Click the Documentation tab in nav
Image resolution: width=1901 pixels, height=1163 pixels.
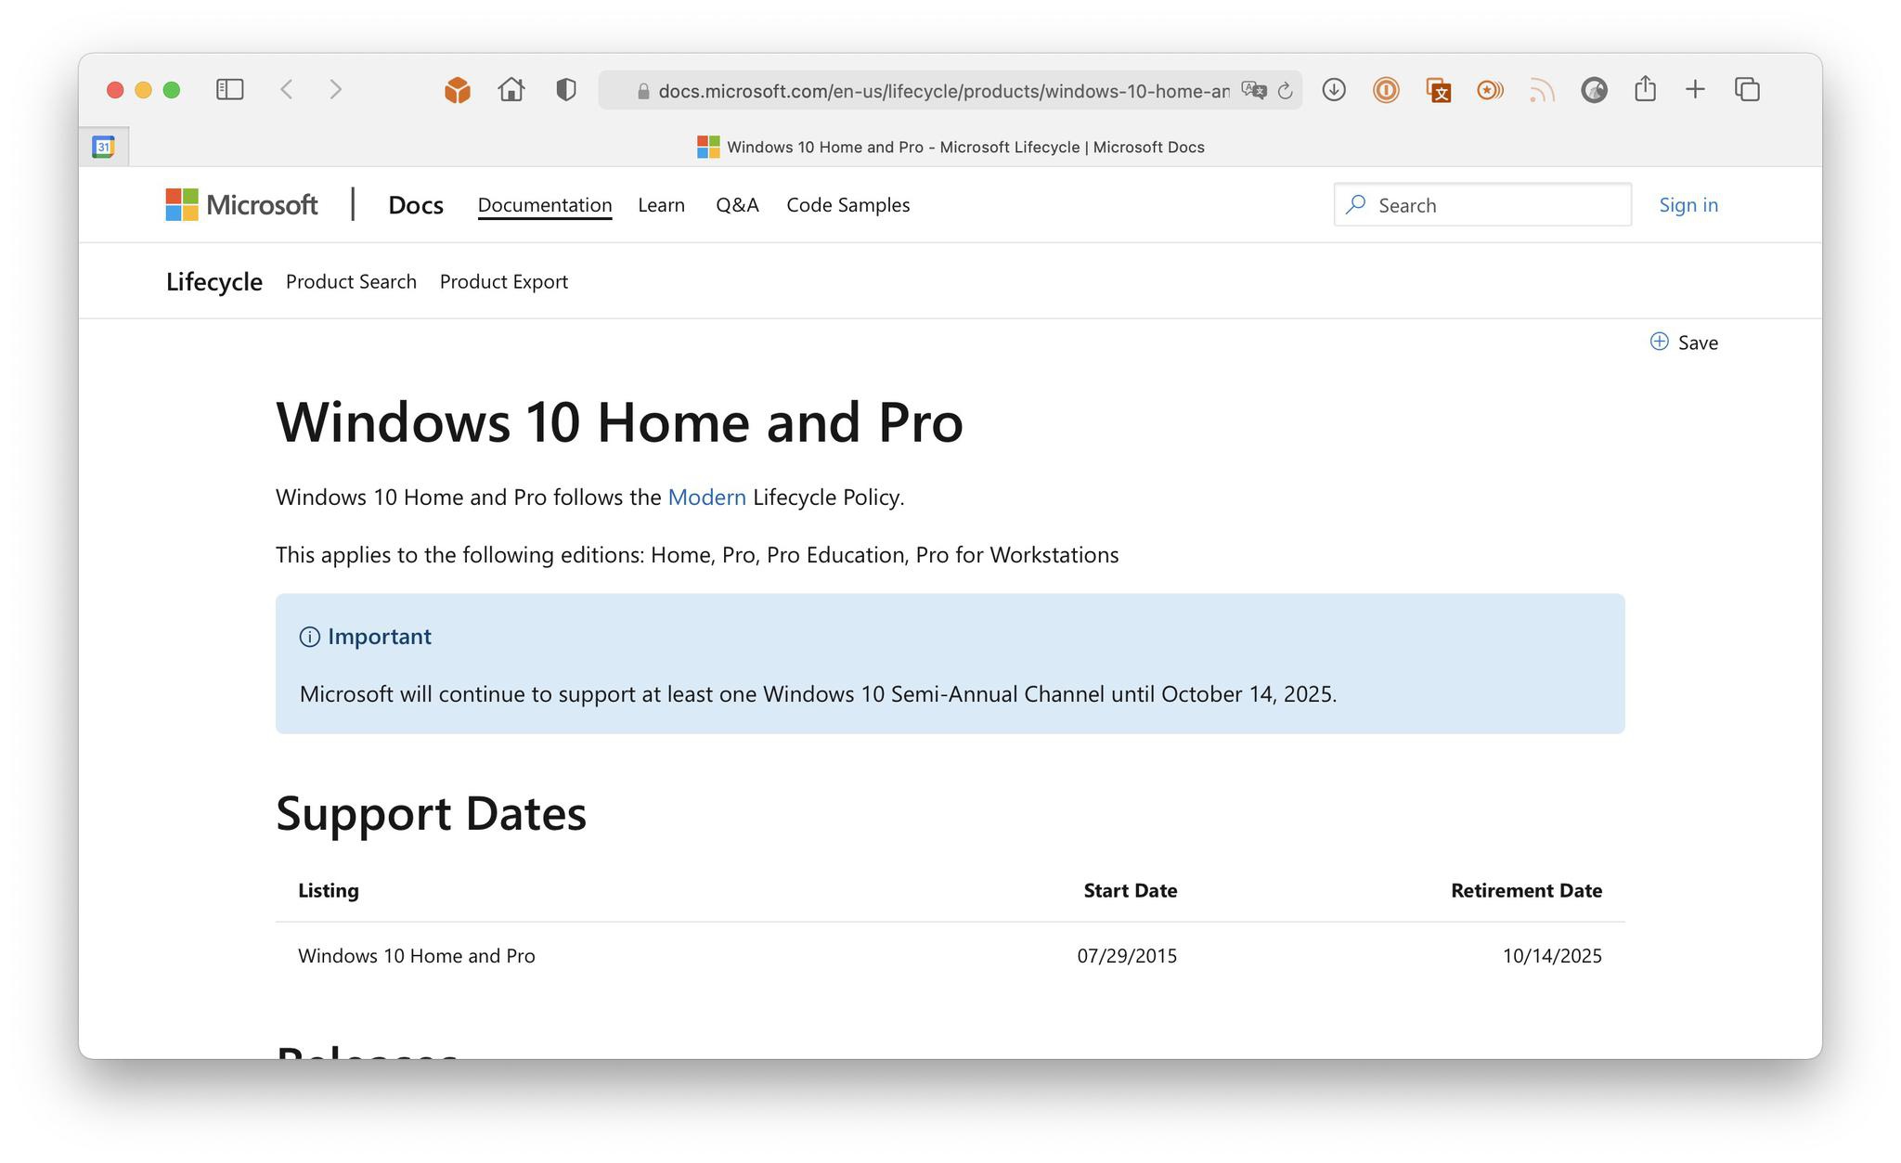tap(545, 203)
